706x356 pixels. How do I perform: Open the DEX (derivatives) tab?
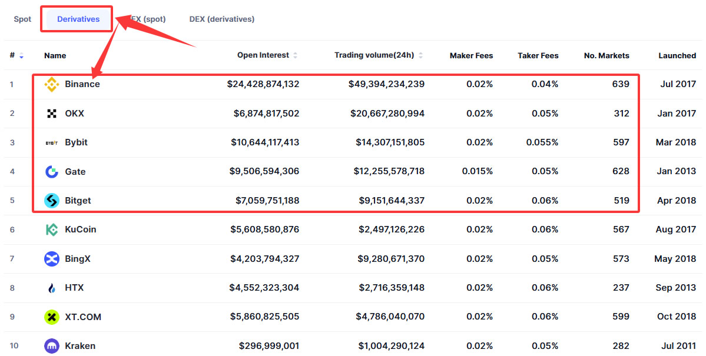[222, 19]
